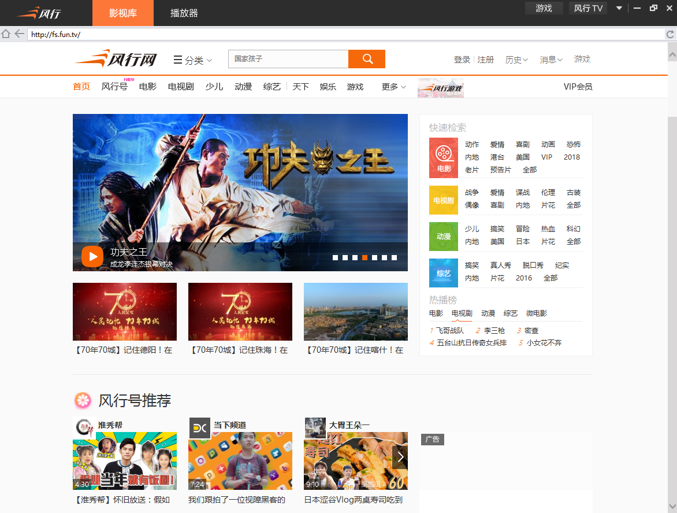Select the first carousel indicator dot
Viewport: 677px width, 513px height.
click(x=335, y=257)
